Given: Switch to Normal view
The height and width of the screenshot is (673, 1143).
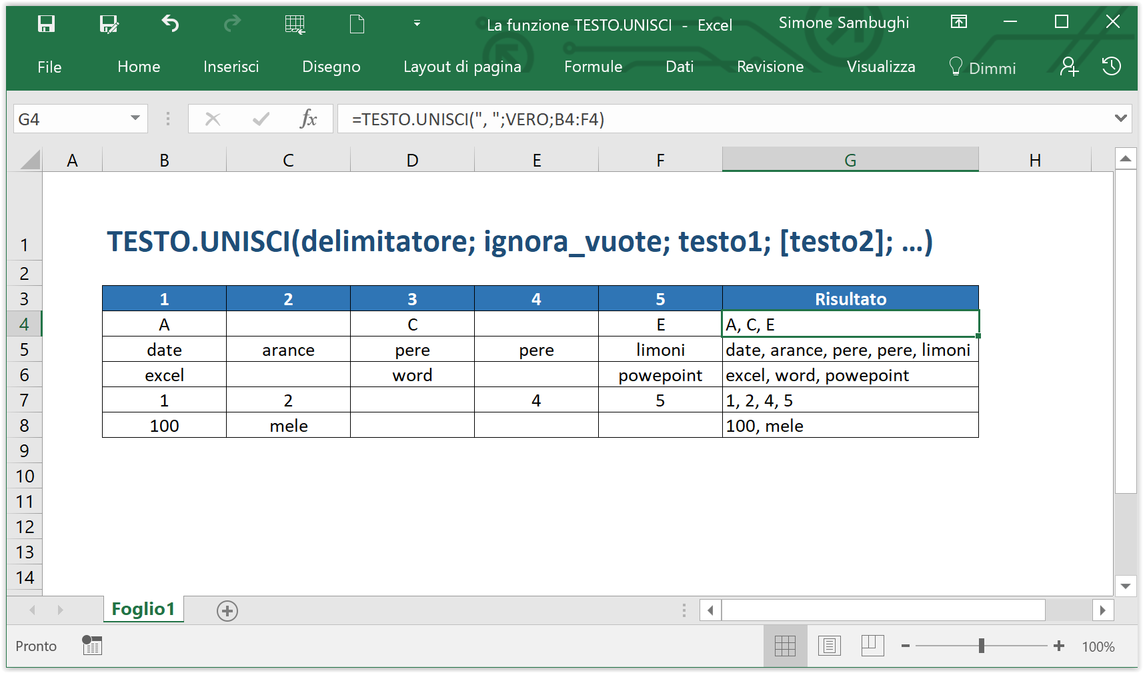Looking at the screenshot, I should 785,646.
